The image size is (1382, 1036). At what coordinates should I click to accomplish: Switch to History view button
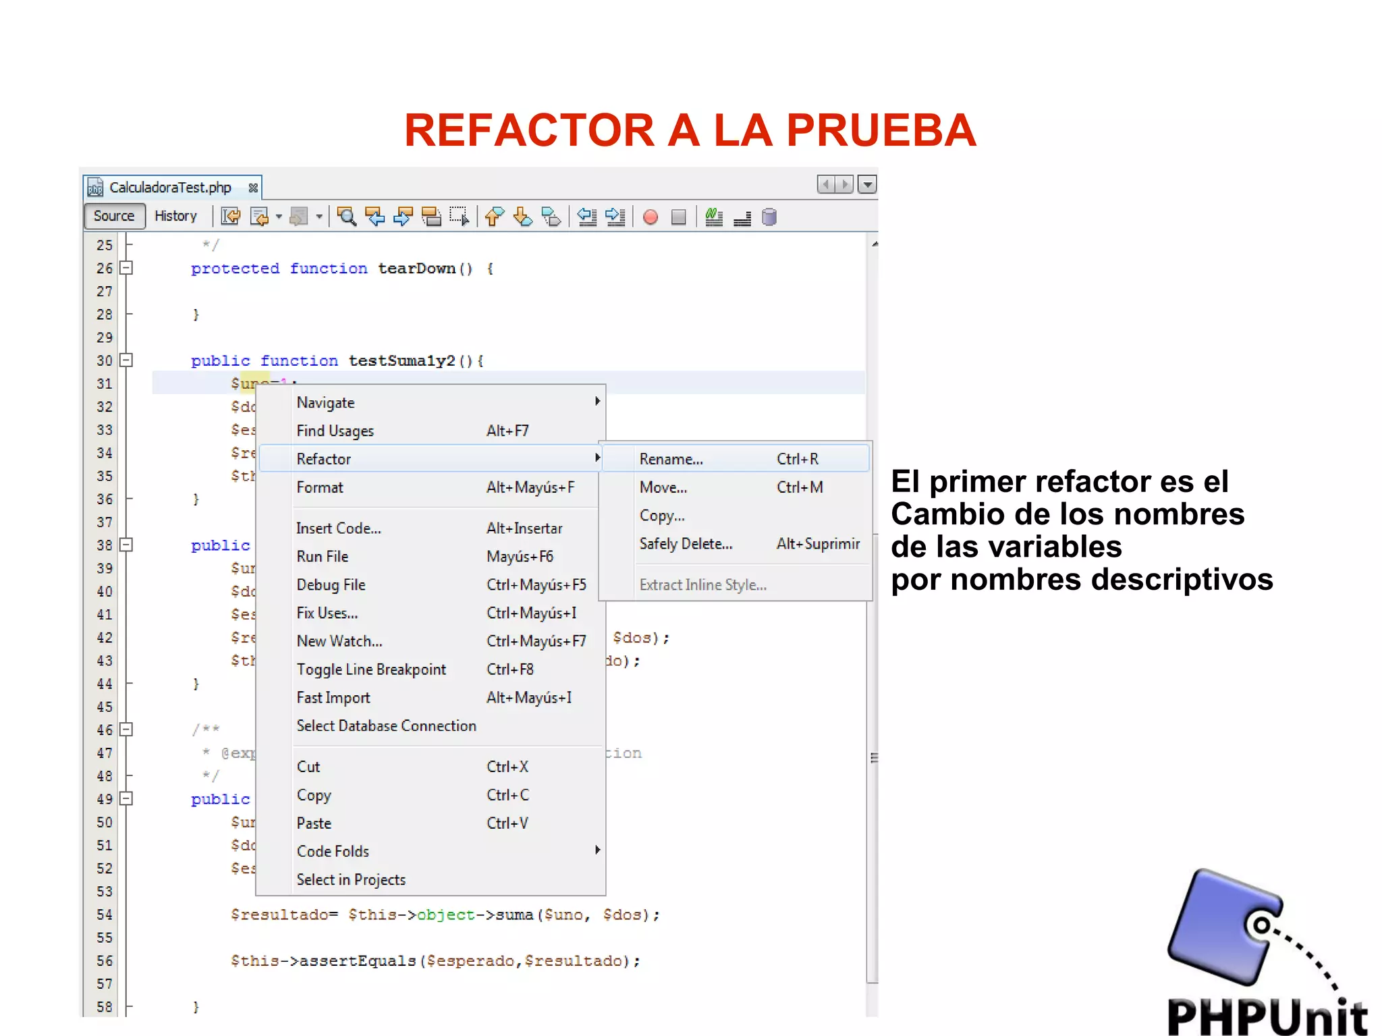pyautogui.click(x=175, y=216)
